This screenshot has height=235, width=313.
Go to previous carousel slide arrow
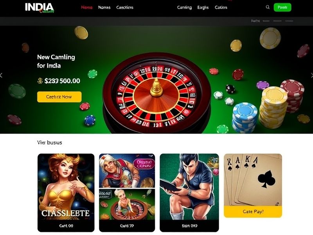[x=1, y=75]
